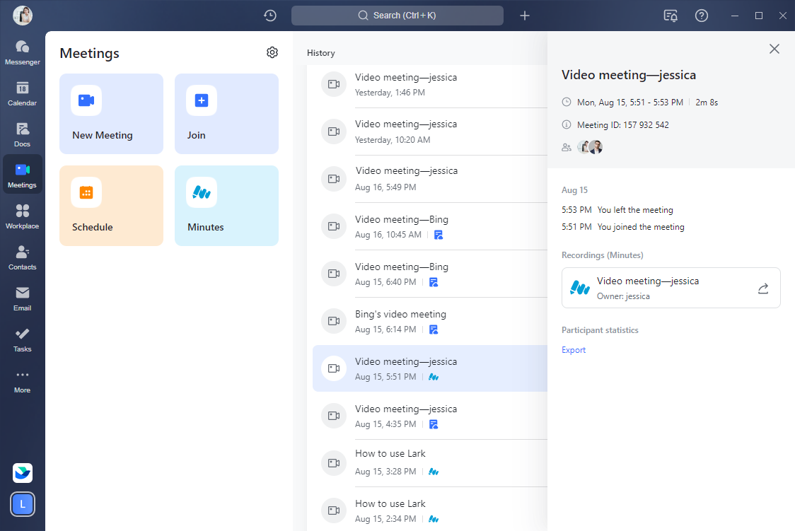Expand the More sidebar menu

coord(23,380)
